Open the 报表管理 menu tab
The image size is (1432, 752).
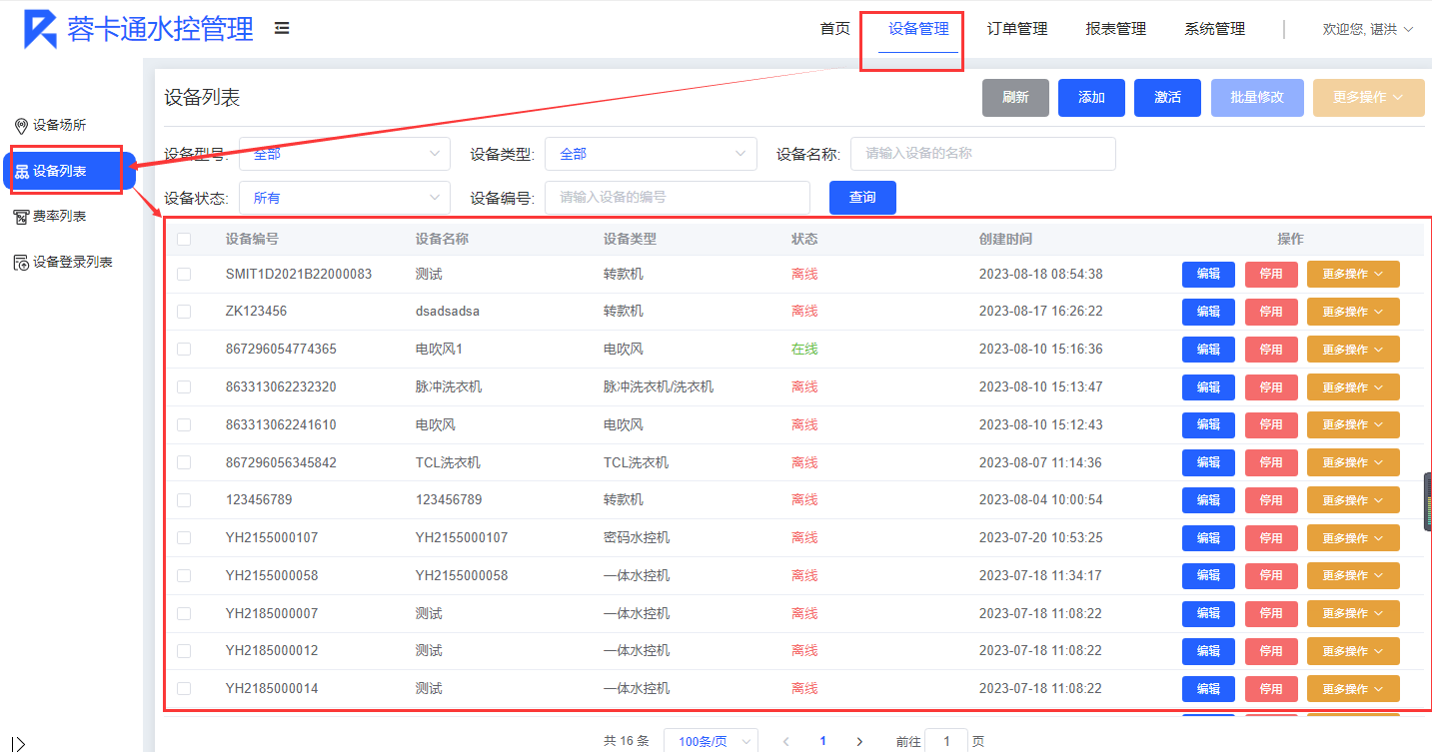point(1115,29)
